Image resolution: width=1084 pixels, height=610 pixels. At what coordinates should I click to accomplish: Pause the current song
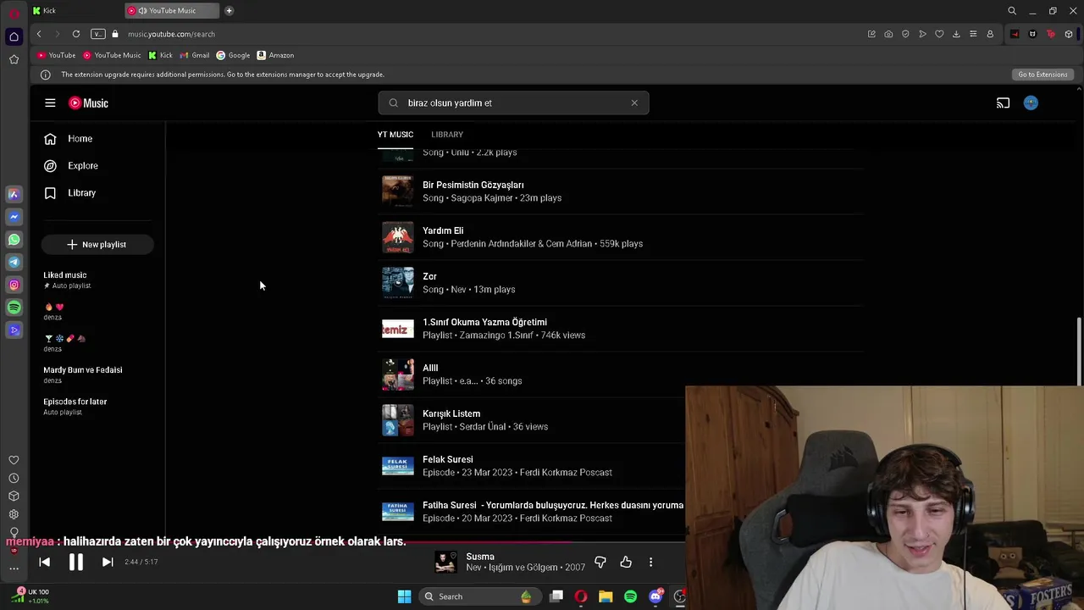click(75, 562)
